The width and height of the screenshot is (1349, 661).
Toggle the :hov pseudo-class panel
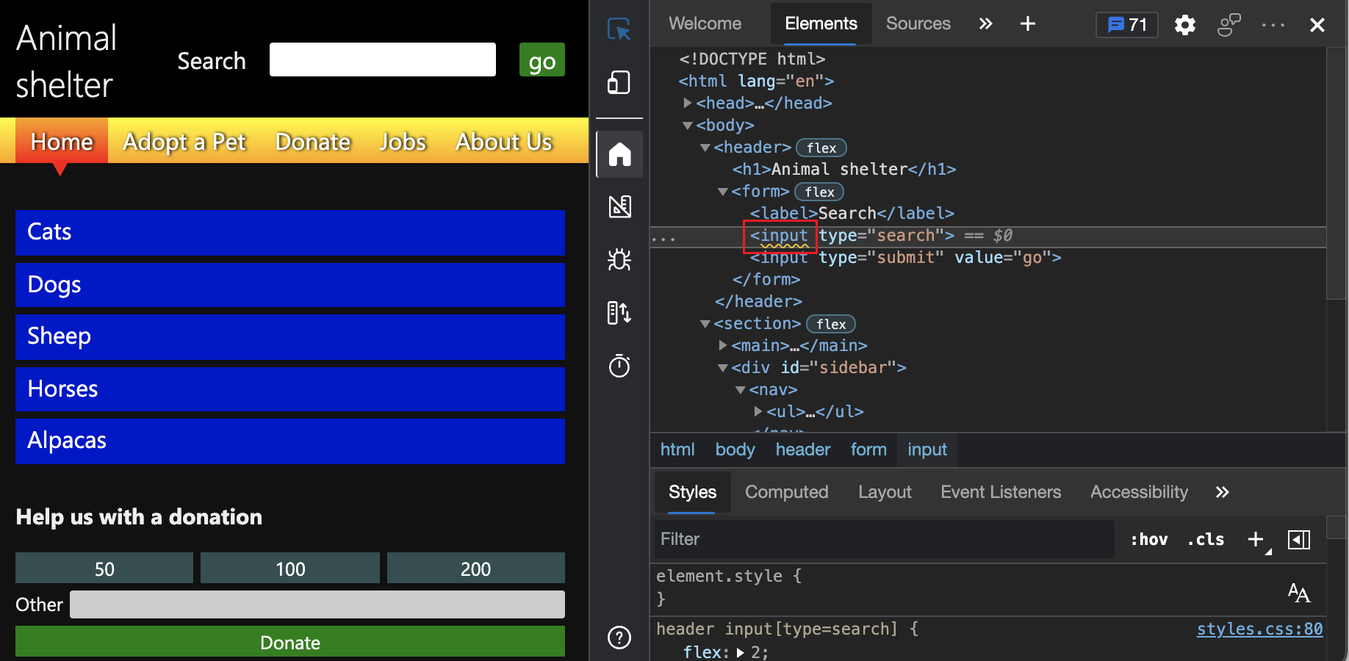tap(1148, 539)
